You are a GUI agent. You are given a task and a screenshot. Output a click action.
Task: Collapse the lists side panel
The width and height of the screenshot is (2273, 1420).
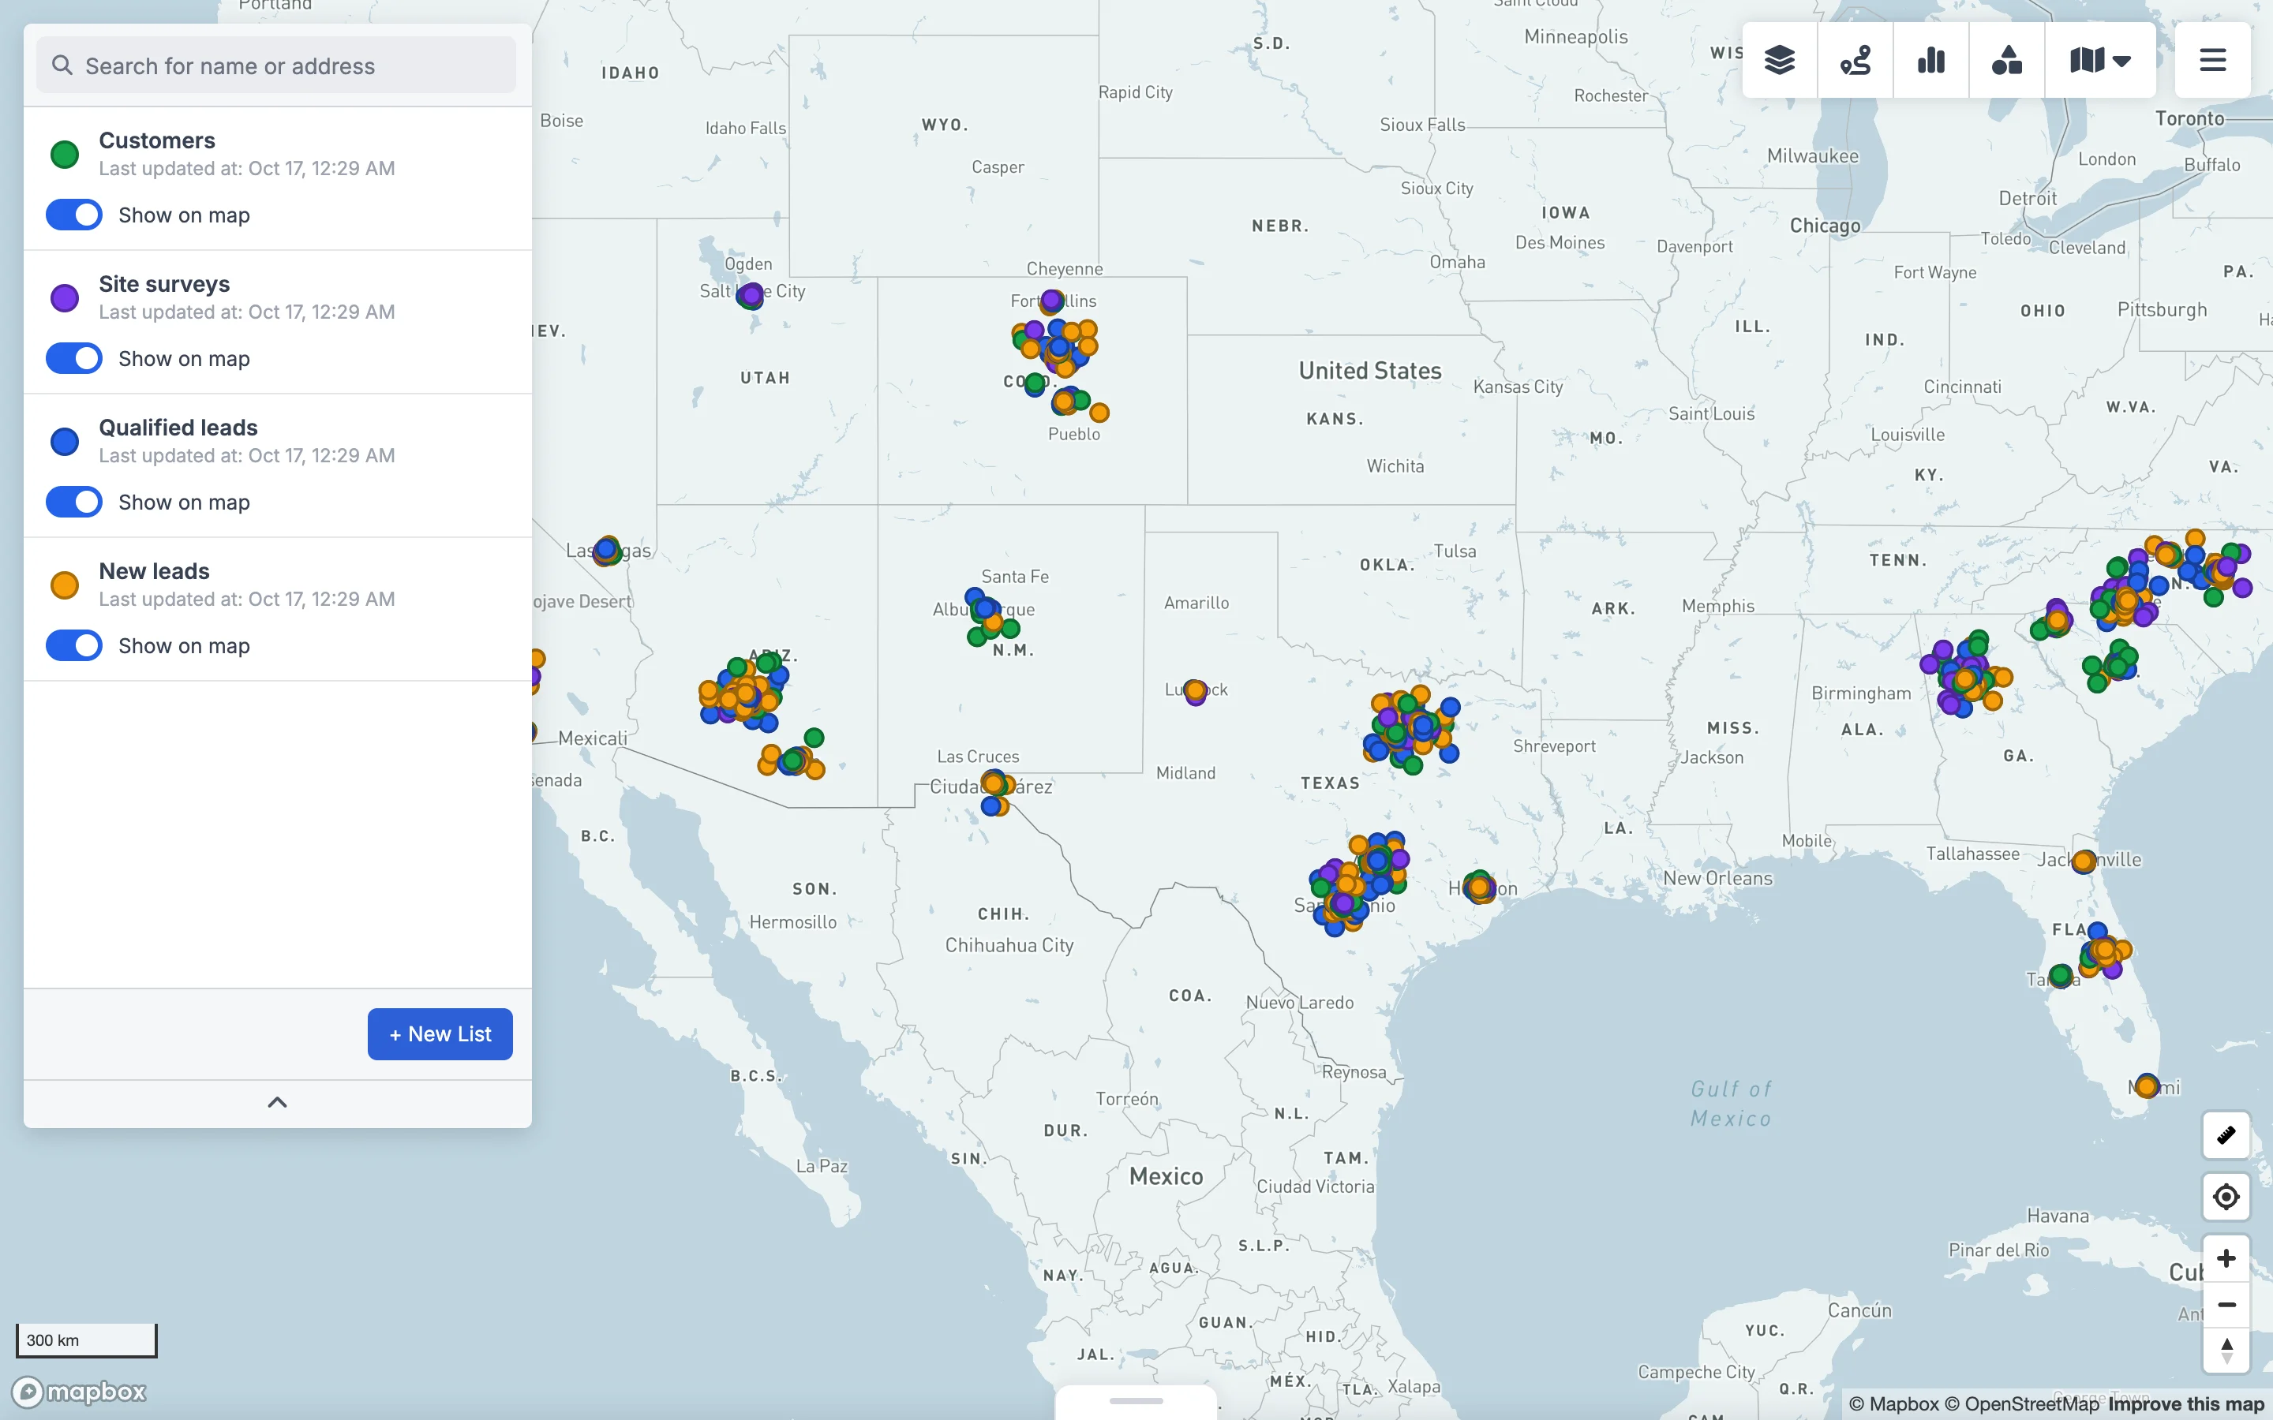point(277,1103)
